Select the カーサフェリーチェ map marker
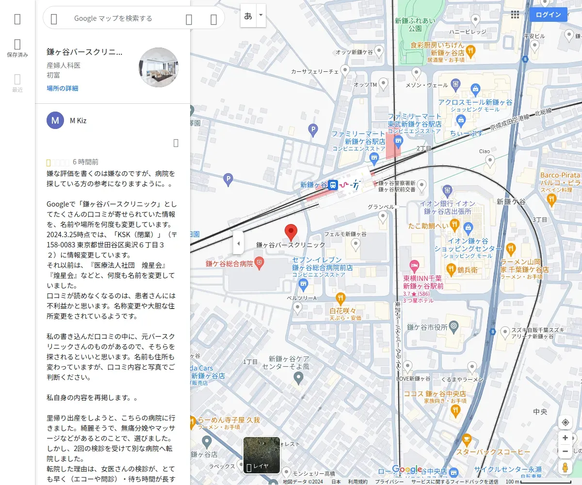 pyautogui.click(x=345, y=71)
